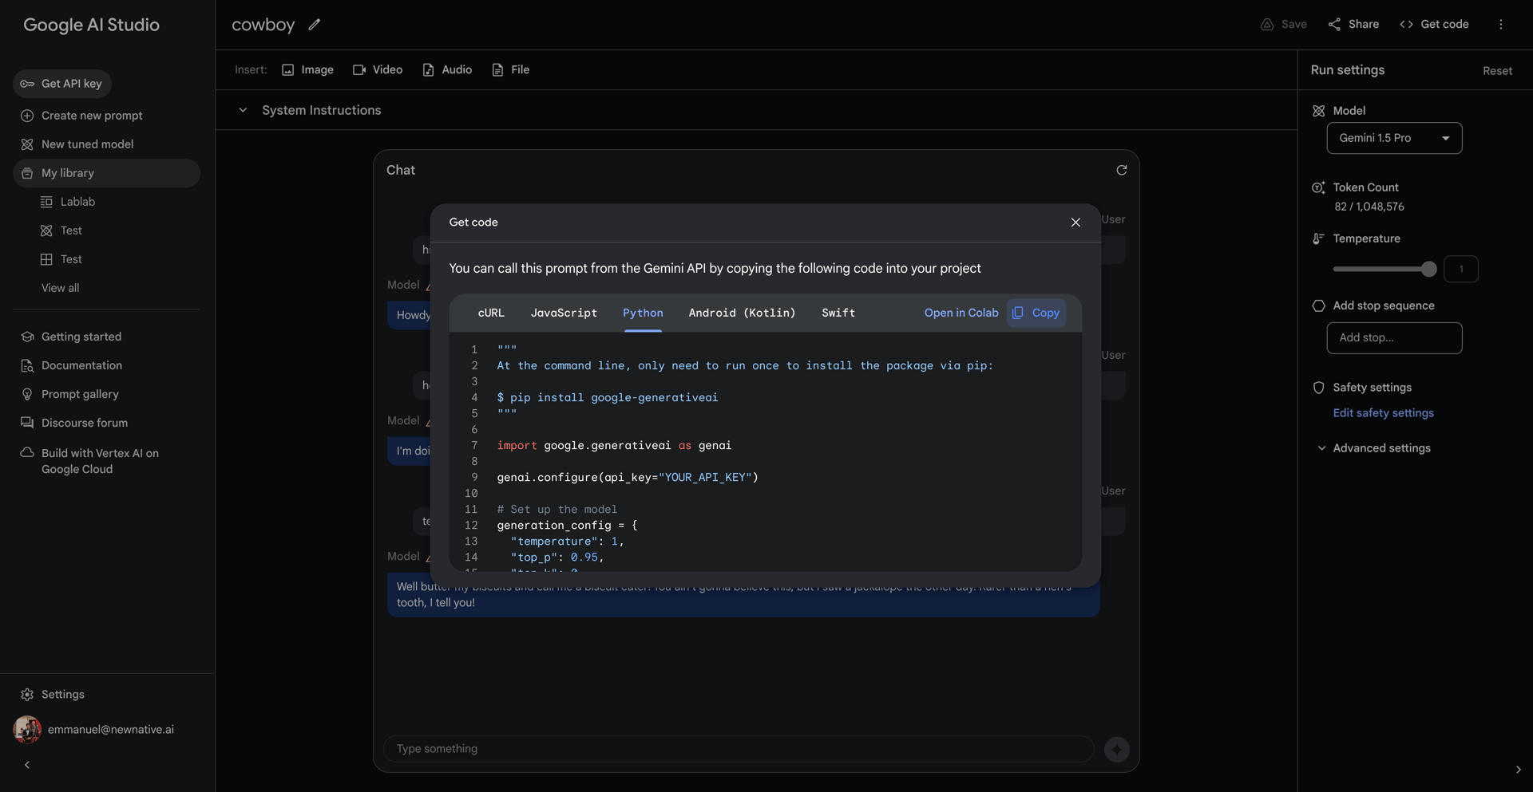This screenshot has width=1533, height=792.
Task: Share the cowboy prompt
Action: [x=1353, y=25]
